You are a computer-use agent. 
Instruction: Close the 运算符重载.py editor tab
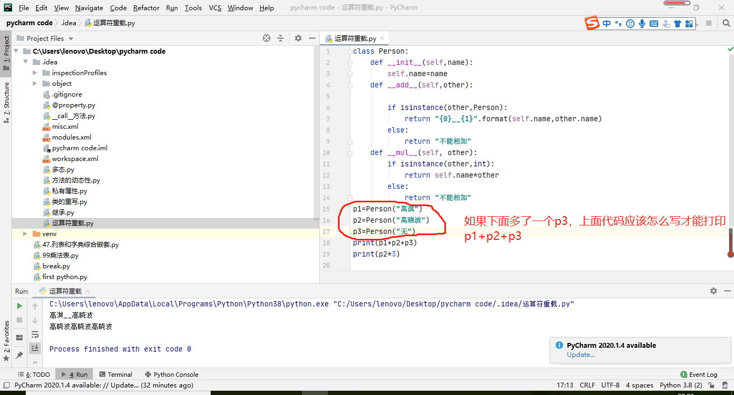[382, 38]
